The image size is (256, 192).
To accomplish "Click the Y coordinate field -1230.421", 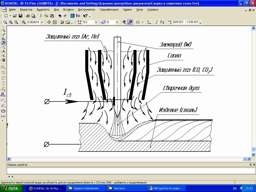I will [192, 22].
